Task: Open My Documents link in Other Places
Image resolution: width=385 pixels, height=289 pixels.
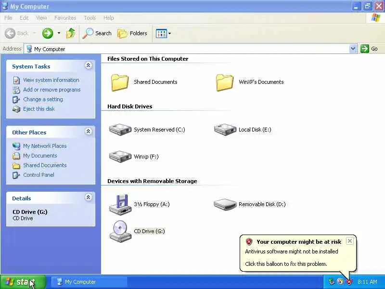Action: tap(40, 156)
